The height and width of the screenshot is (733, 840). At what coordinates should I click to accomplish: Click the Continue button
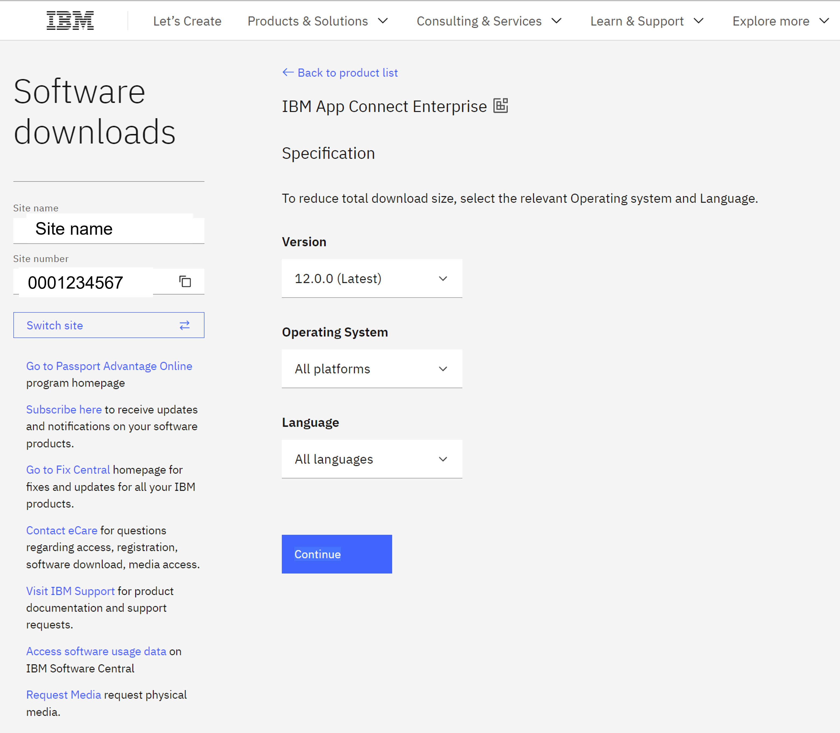[336, 554]
